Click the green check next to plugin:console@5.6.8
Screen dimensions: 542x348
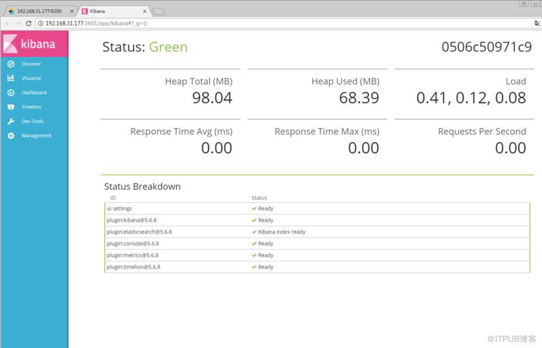pos(254,244)
